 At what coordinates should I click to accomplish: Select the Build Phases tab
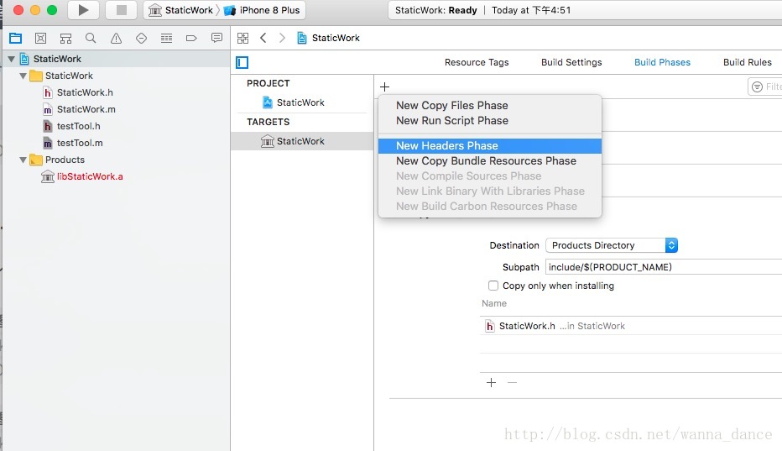[662, 62]
